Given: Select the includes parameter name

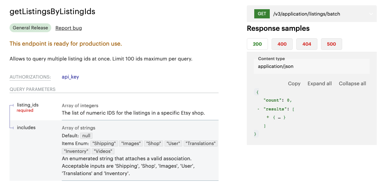Looking at the screenshot, I should click(x=26, y=127).
